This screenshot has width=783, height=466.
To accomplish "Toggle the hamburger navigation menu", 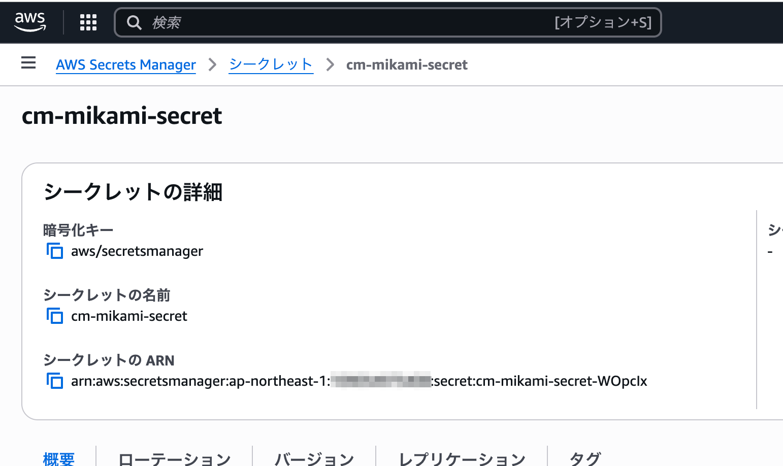I will point(28,63).
